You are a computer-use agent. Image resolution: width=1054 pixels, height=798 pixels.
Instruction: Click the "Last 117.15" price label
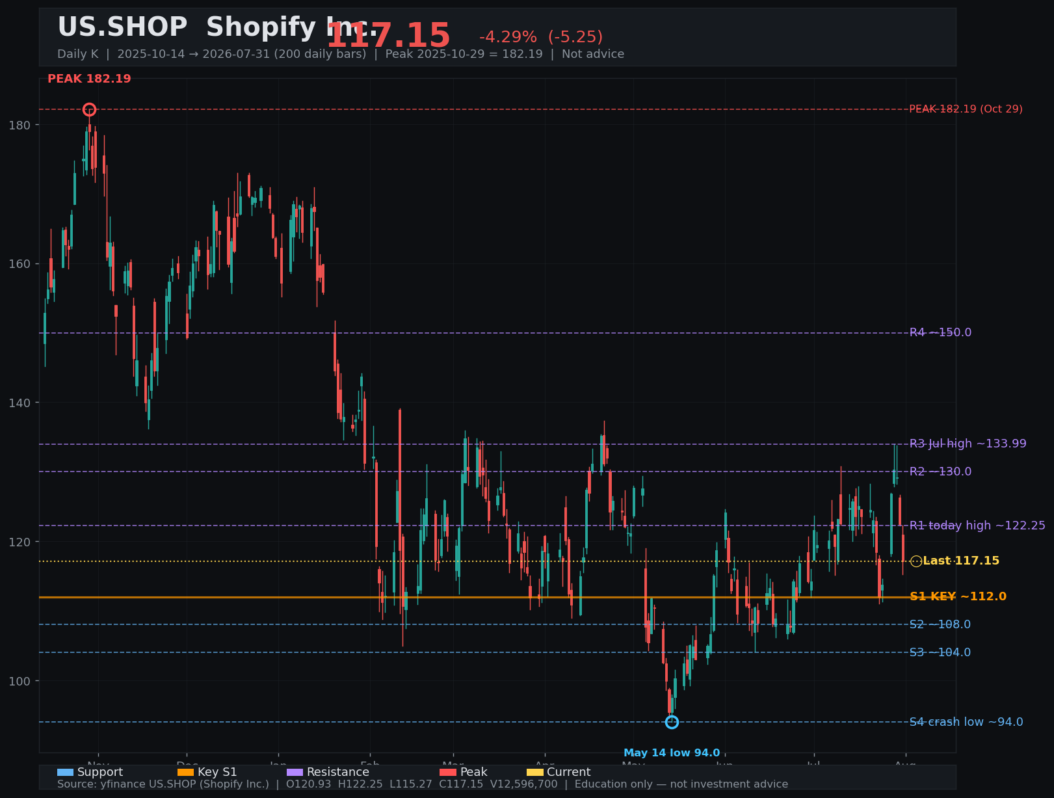tap(961, 561)
